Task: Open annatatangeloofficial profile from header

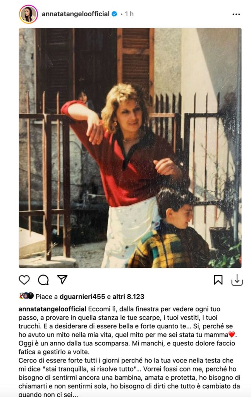Action: 76,14
